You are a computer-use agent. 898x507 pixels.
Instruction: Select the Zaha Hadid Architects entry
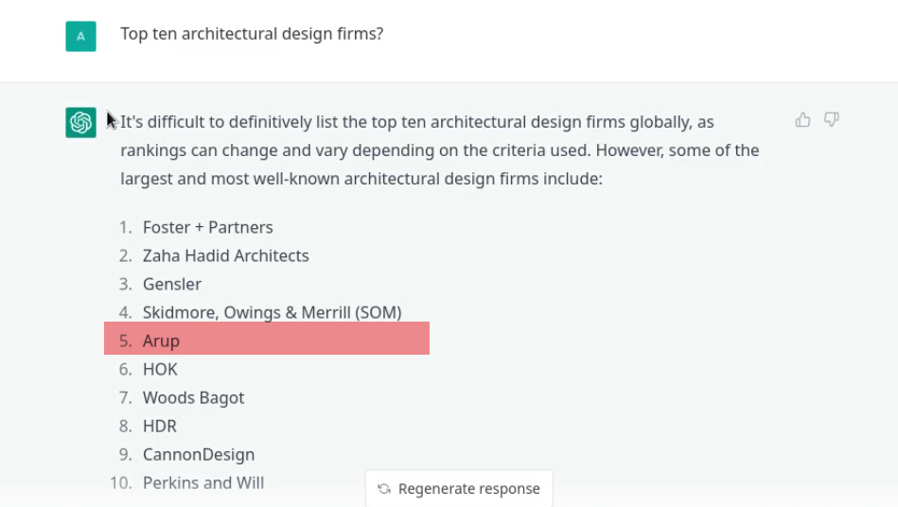pos(225,255)
